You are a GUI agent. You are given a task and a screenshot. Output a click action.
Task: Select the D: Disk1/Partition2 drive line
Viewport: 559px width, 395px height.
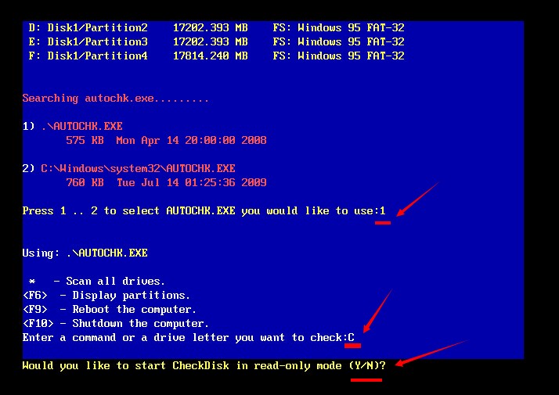click(x=216, y=28)
